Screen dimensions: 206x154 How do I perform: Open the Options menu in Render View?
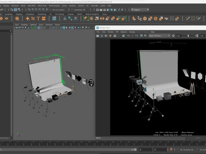tap(124, 32)
